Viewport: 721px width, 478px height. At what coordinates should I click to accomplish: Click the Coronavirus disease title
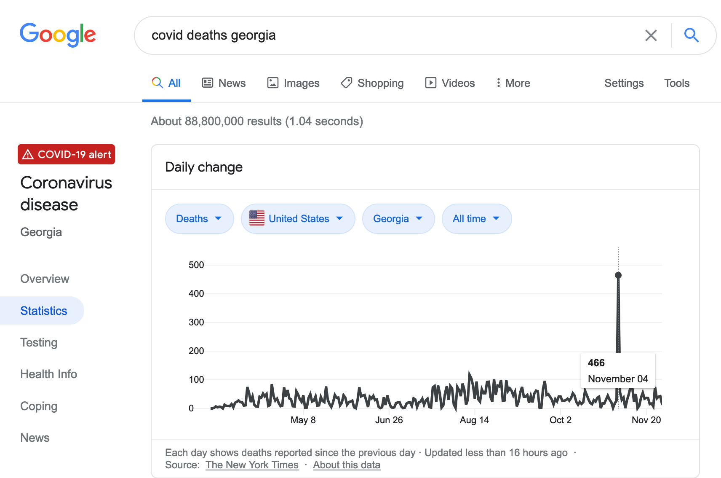pos(66,193)
